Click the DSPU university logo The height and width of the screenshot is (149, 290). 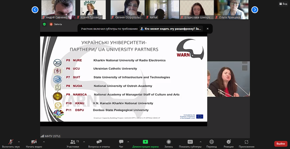[58, 114]
